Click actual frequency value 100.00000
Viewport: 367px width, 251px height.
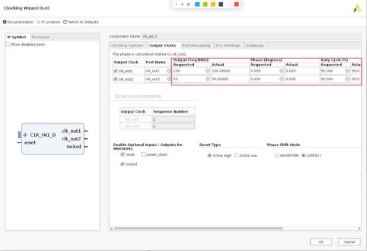tap(221, 71)
